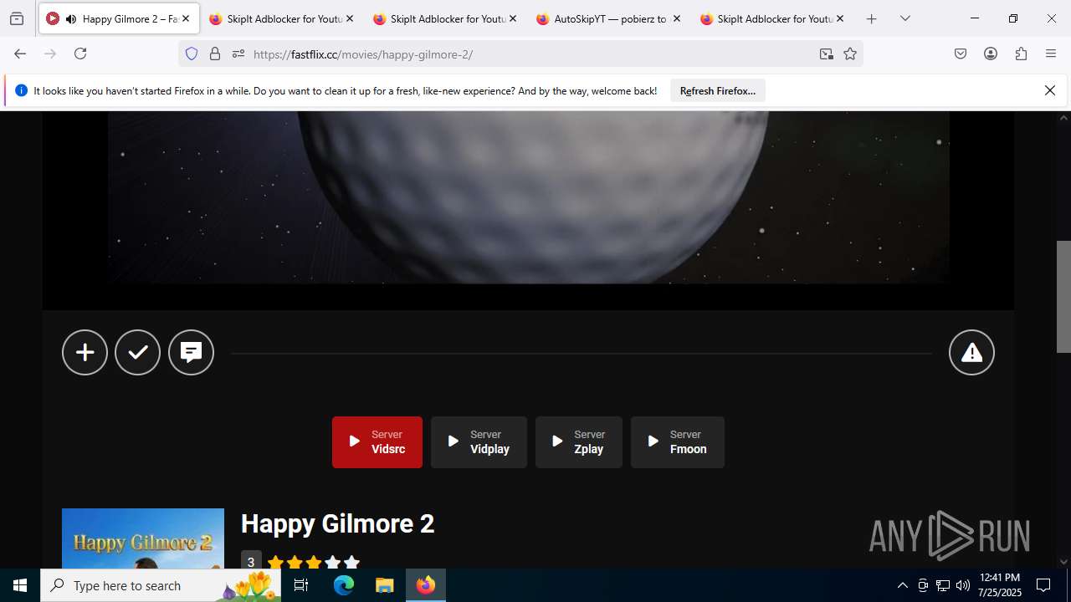Click the taskbar search box
This screenshot has height=602, width=1071.
point(161,585)
